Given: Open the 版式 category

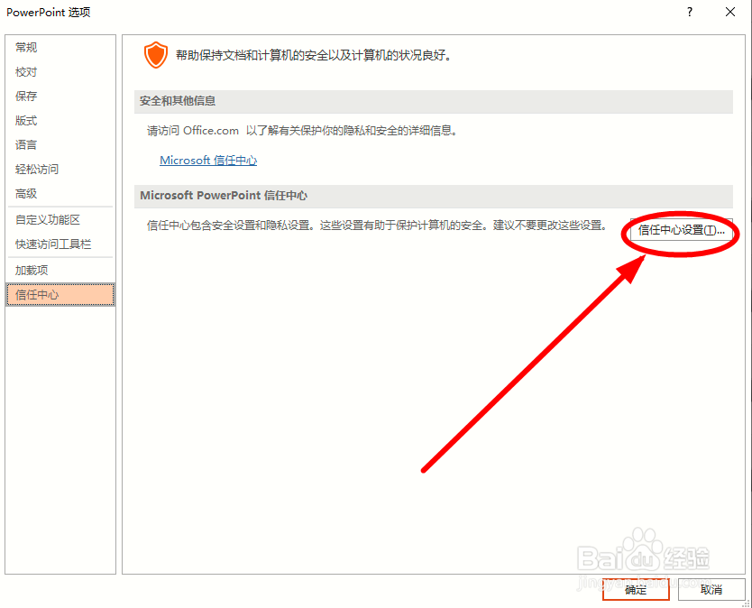Looking at the screenshot, I should pyautogui.click(x=60, y=121).
